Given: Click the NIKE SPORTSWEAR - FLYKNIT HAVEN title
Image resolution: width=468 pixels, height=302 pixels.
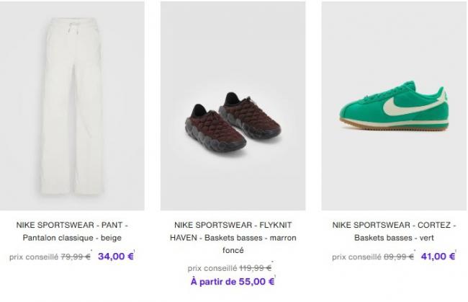Looking at the screenshot, I should point(233,231).
